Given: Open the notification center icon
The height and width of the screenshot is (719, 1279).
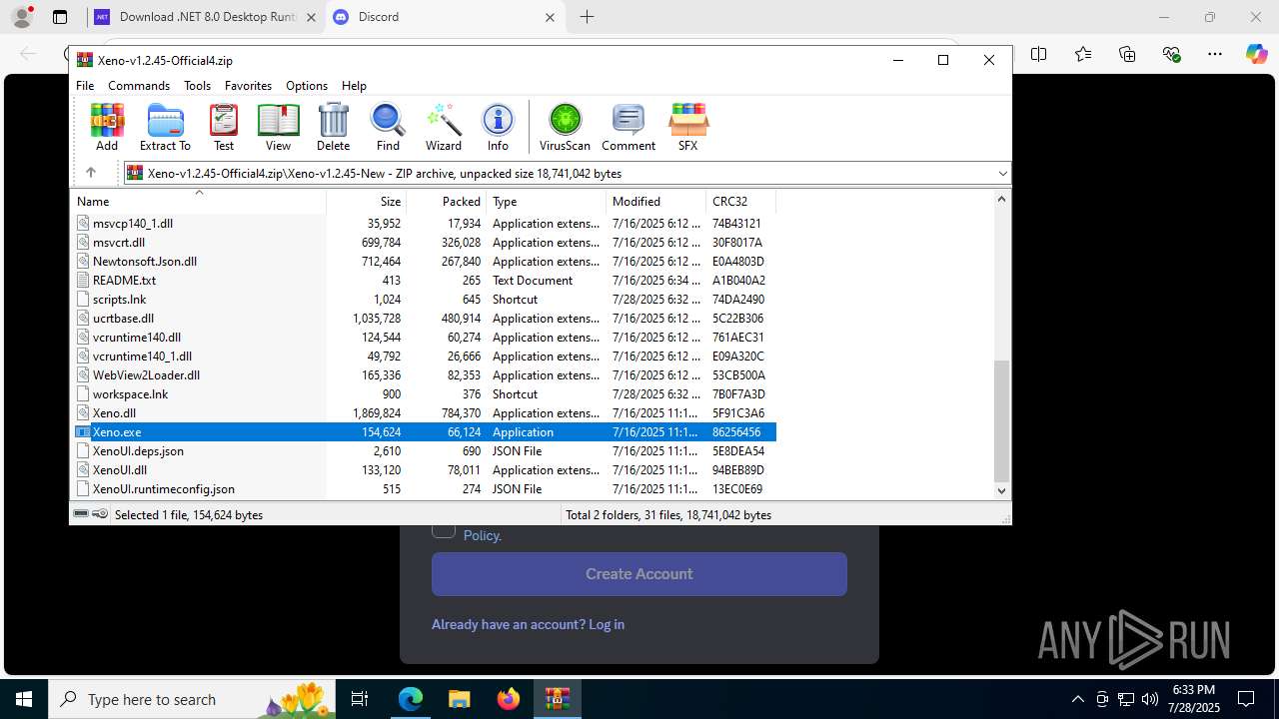Looking at the screenshot, I should [1246, 699].
